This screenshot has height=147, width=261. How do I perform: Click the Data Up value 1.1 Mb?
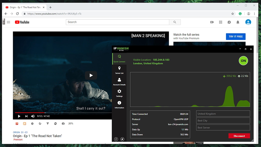[185, 129]
